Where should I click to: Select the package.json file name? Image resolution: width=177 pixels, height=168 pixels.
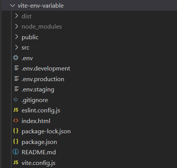39,142
